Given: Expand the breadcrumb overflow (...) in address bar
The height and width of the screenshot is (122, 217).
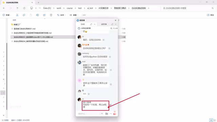Looking at the screenshot, I should pyautogui.click(x=40, y=8).
